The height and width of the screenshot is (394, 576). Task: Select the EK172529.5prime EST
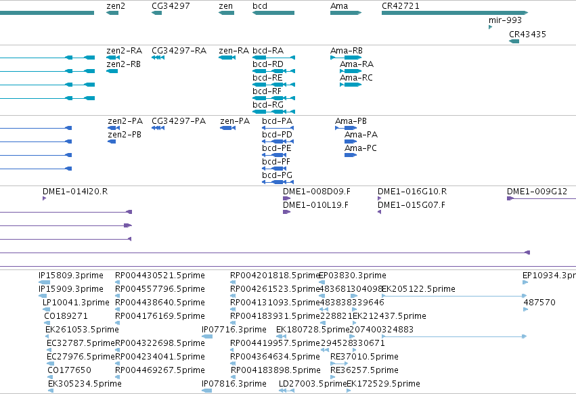[x=349, y=391]
